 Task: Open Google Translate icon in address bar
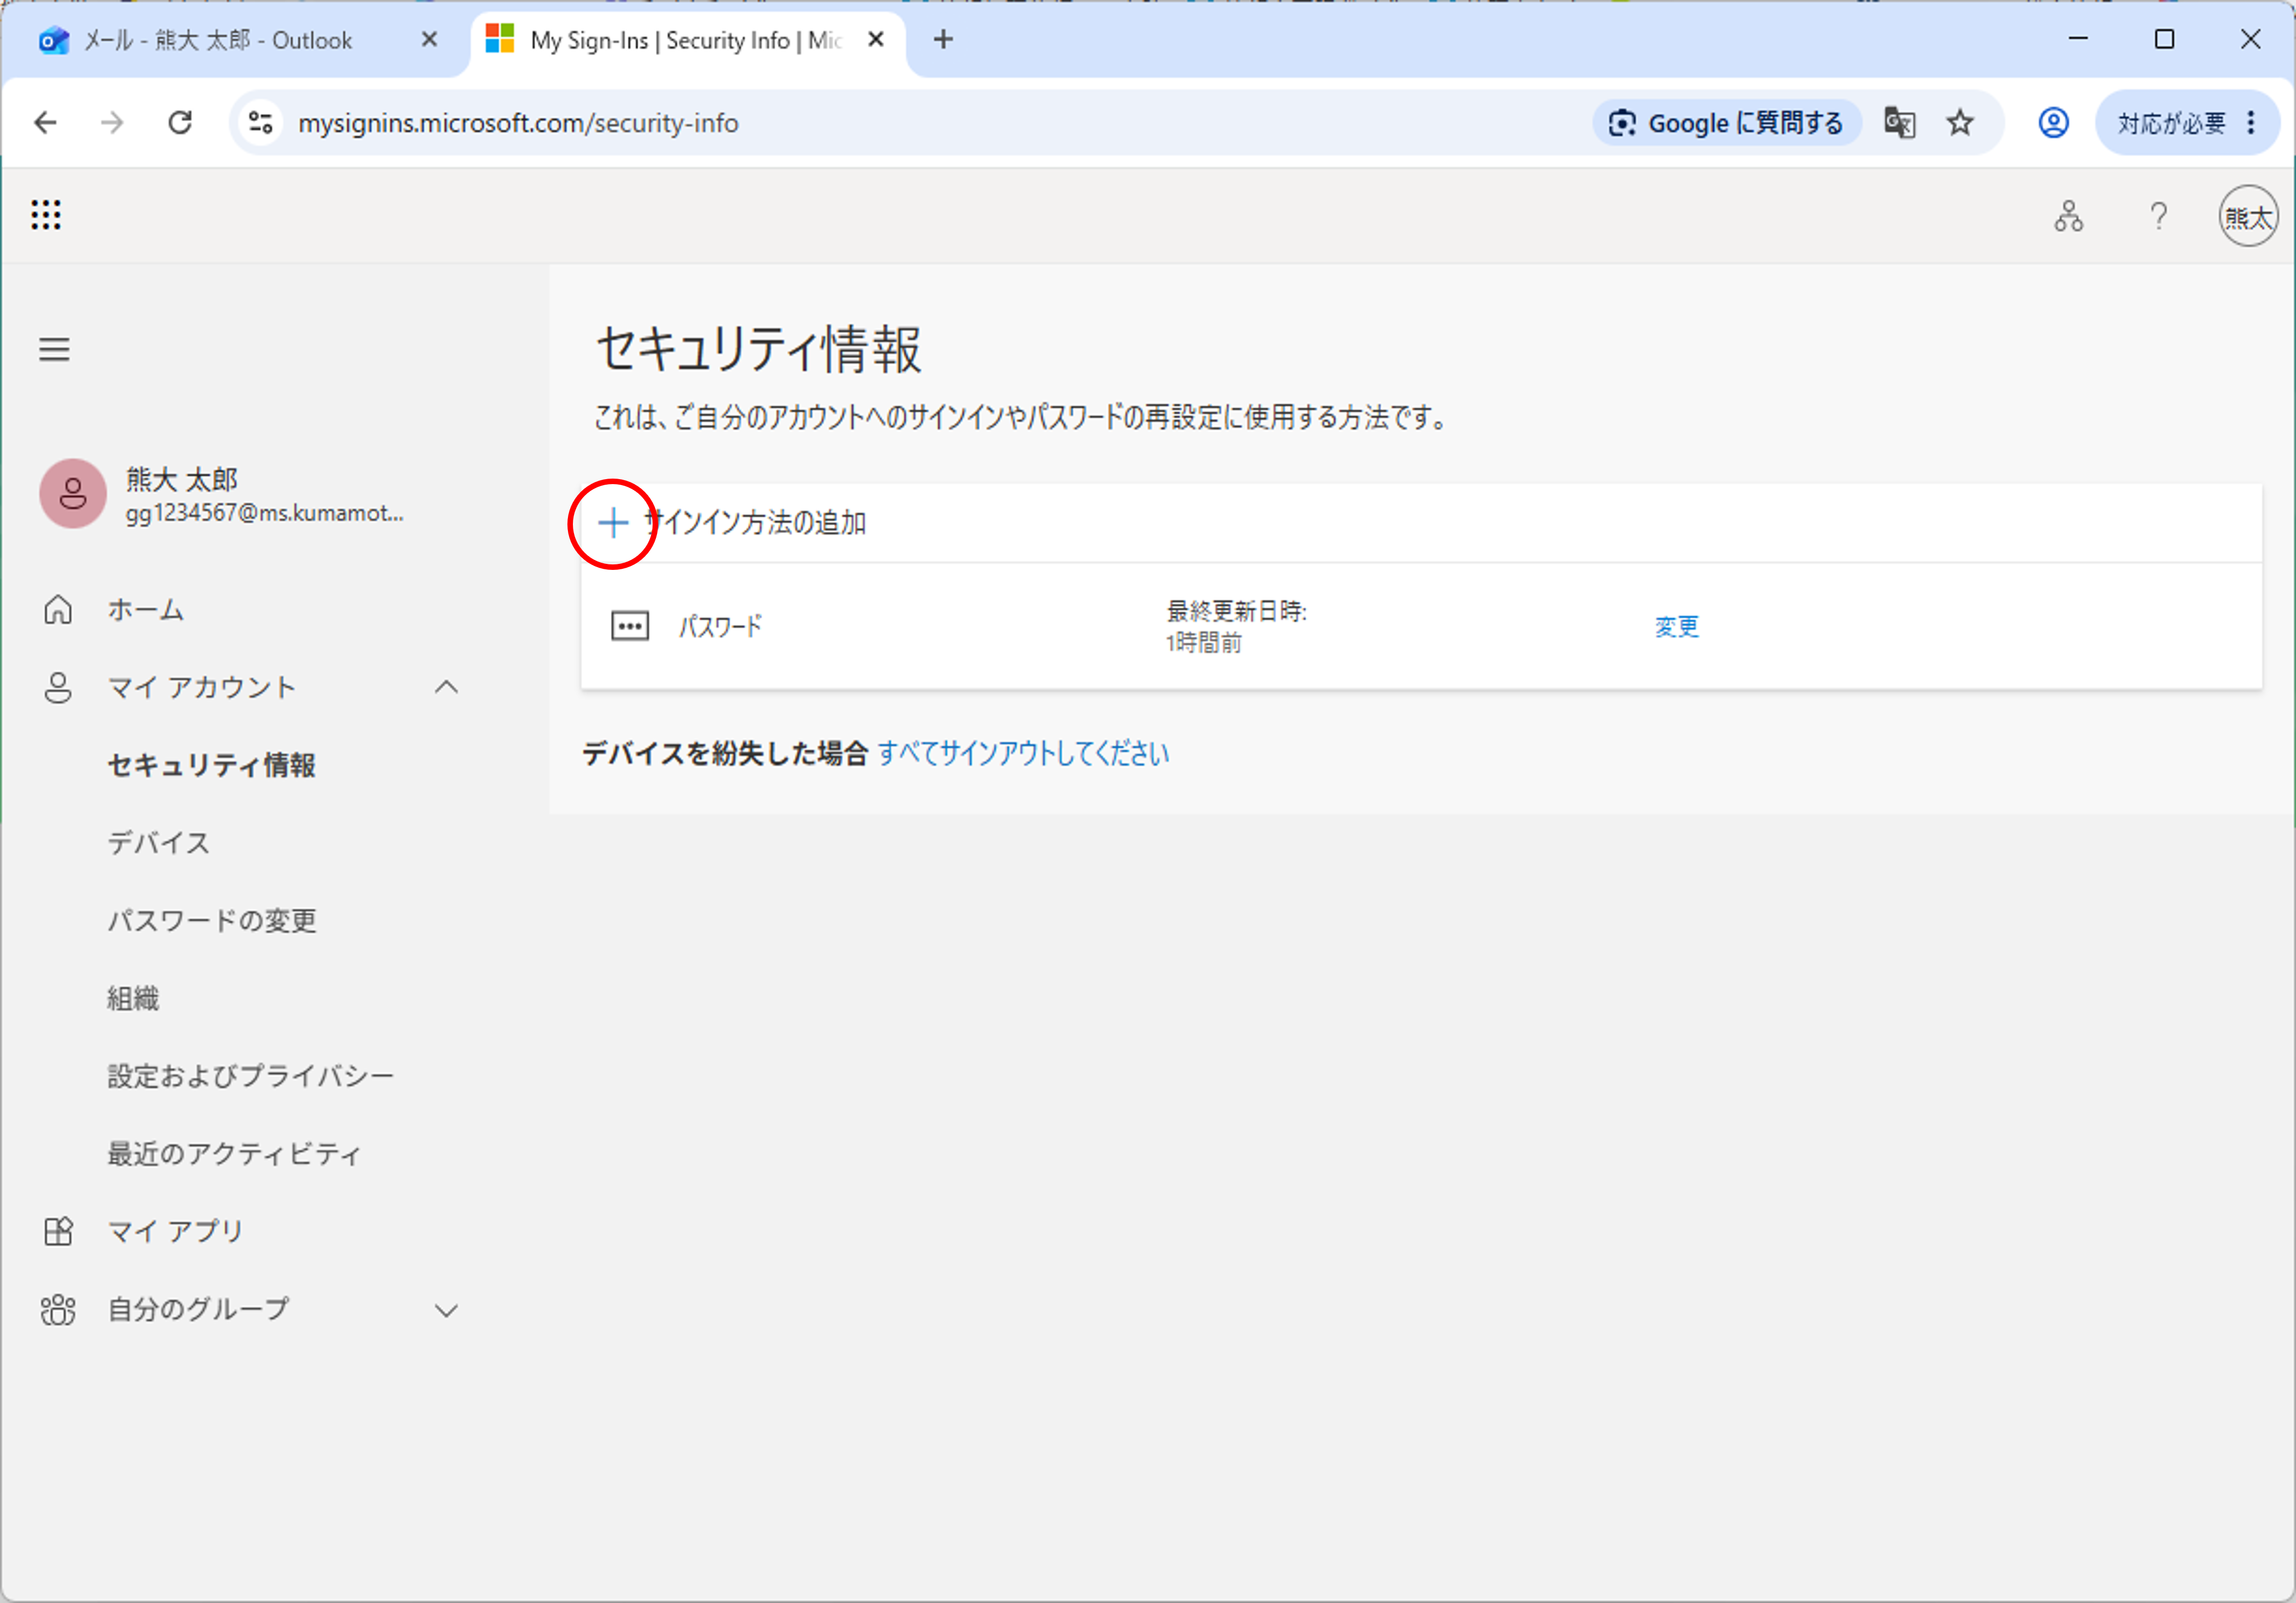click(x=1899, y=123)
